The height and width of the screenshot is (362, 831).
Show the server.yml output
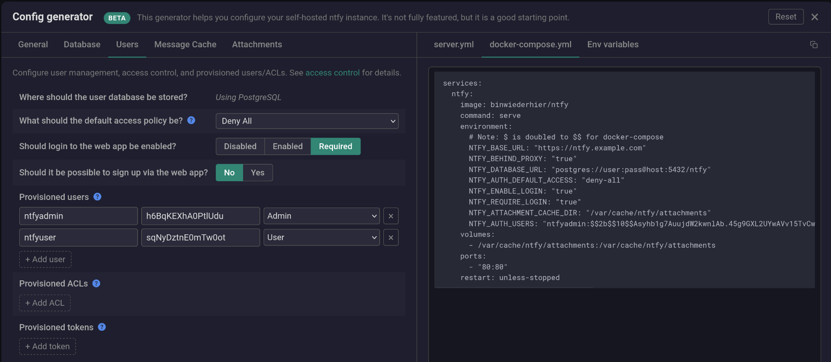[x=454, y=45]
